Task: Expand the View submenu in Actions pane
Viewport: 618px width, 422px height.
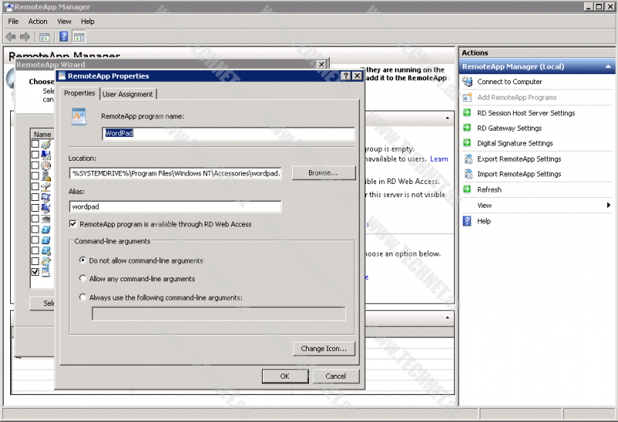Action: click(609, 206)
